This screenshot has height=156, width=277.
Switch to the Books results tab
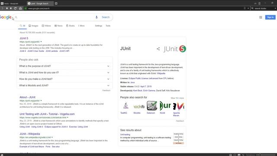coord(71,26)
